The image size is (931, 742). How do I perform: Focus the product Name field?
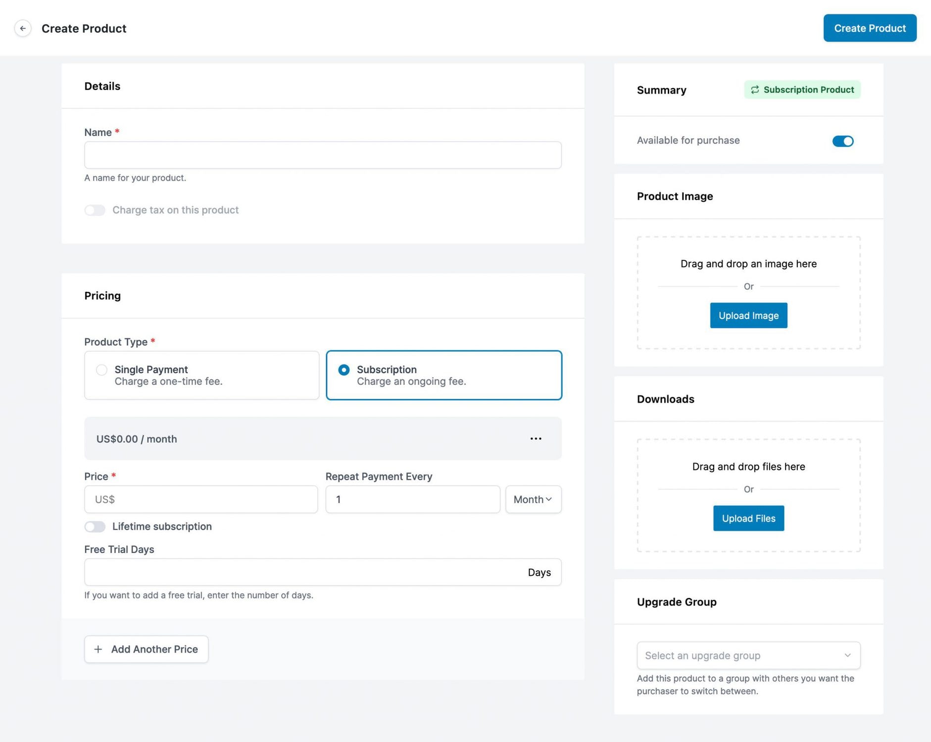tap(323, 155)
